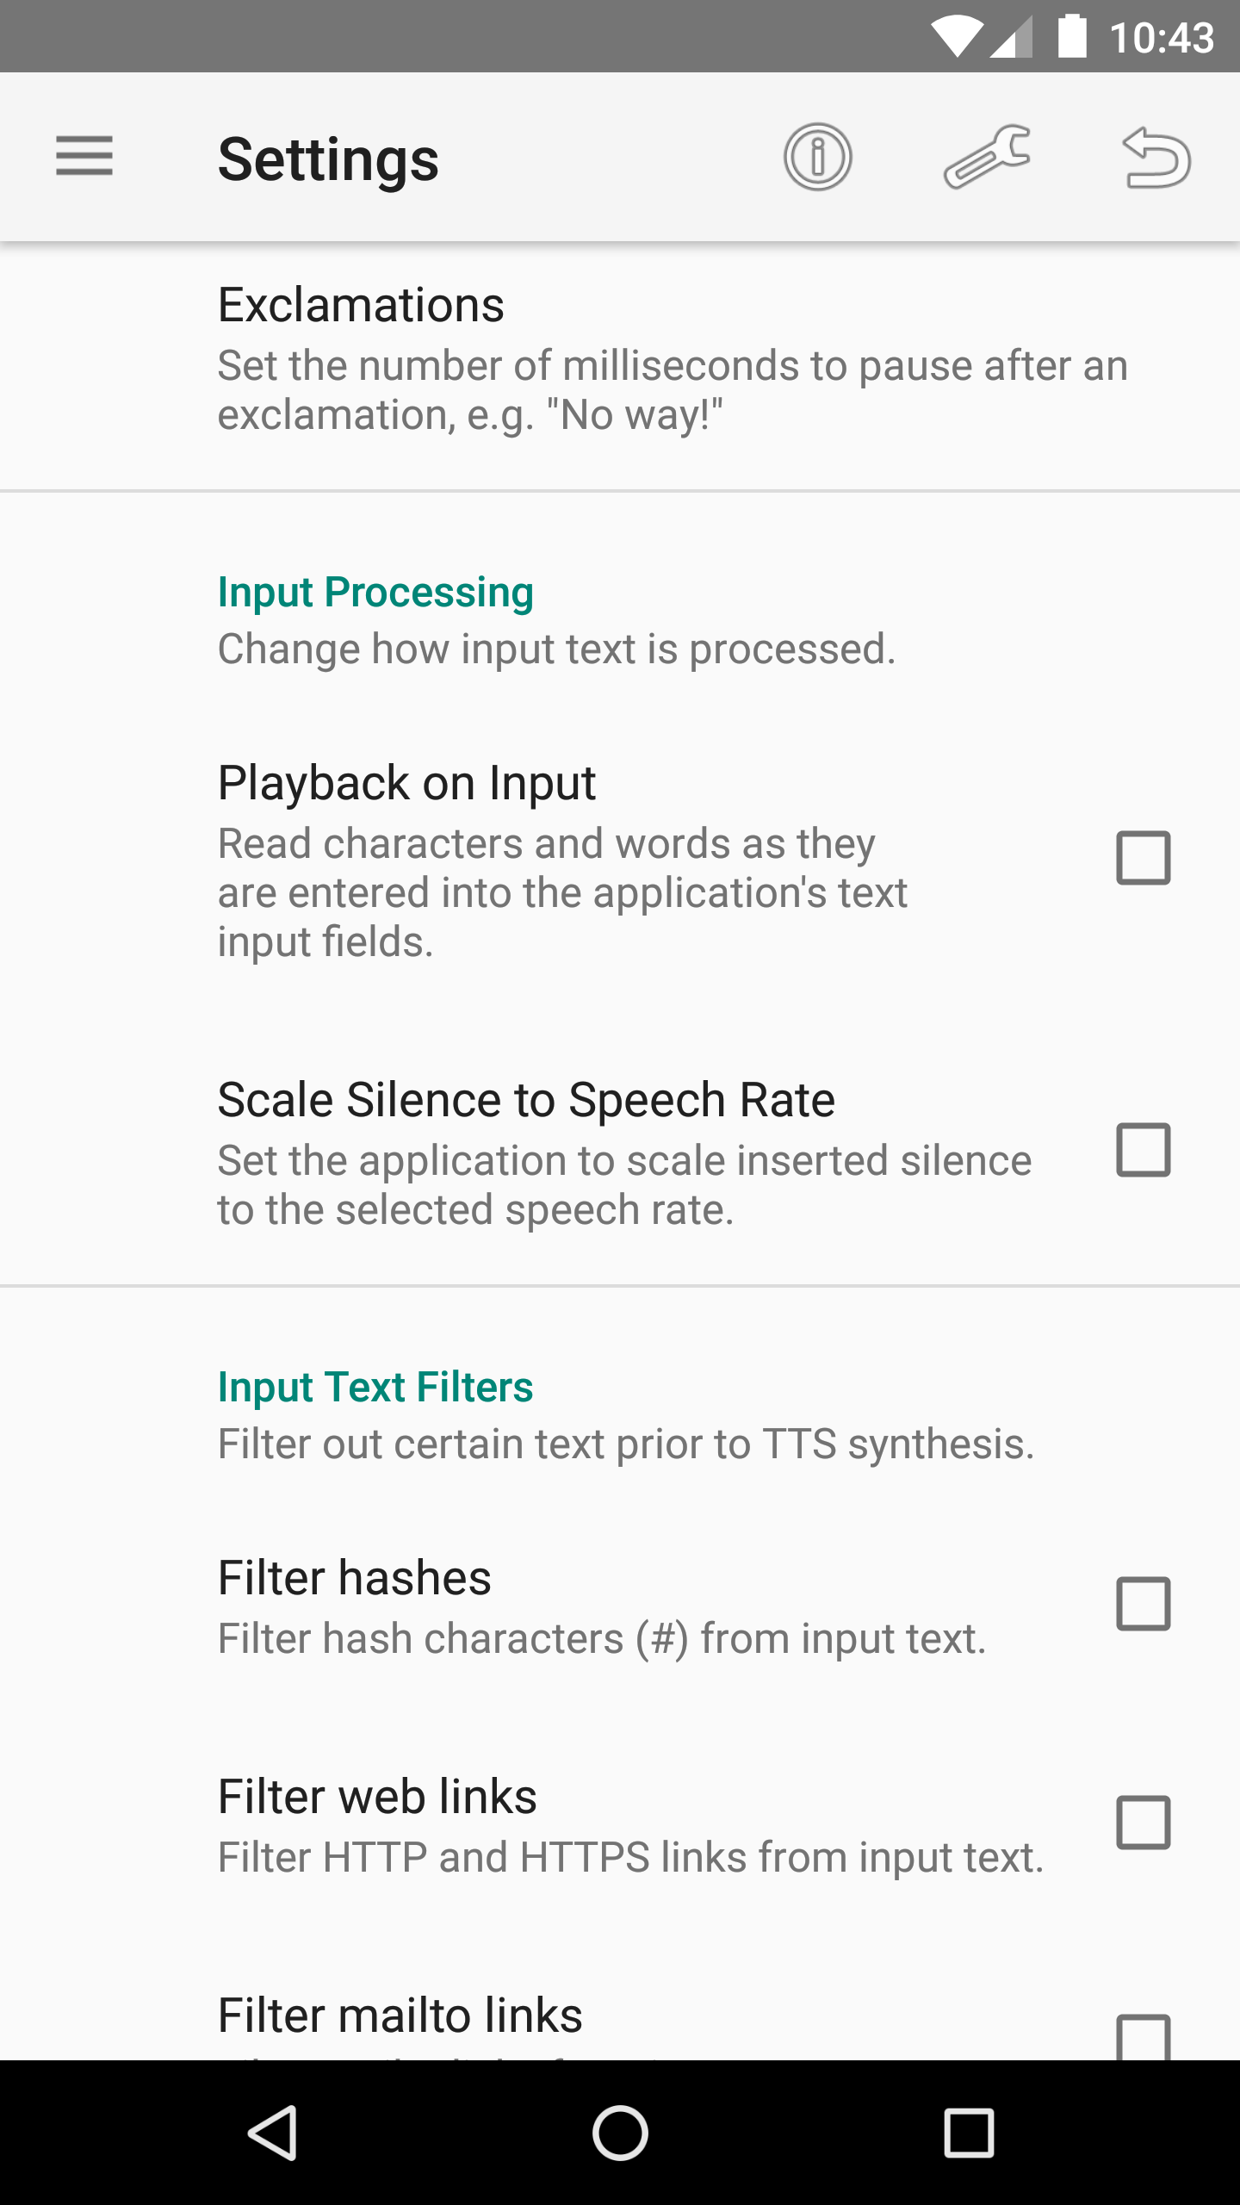The image size is (1240, 2205).
Task: Tap the battery status icon
Action: click(1072, 37)
